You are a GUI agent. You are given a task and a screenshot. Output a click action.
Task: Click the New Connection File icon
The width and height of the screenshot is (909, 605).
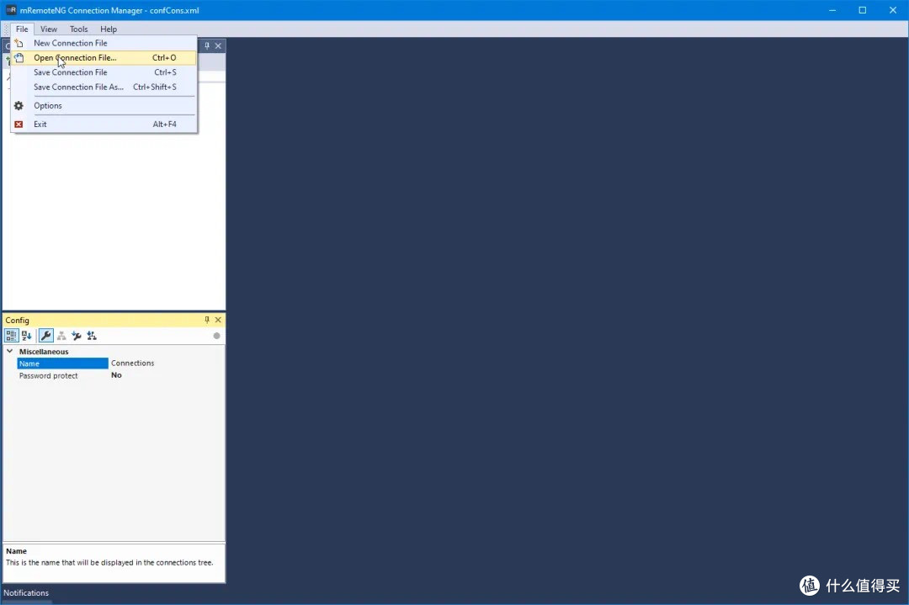pos(19,43)
